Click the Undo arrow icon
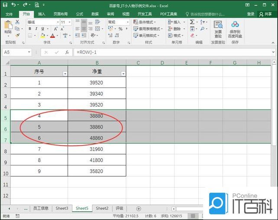 [14, 5]
